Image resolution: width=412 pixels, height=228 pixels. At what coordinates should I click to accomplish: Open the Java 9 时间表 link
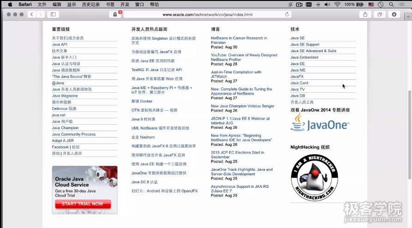143,119
